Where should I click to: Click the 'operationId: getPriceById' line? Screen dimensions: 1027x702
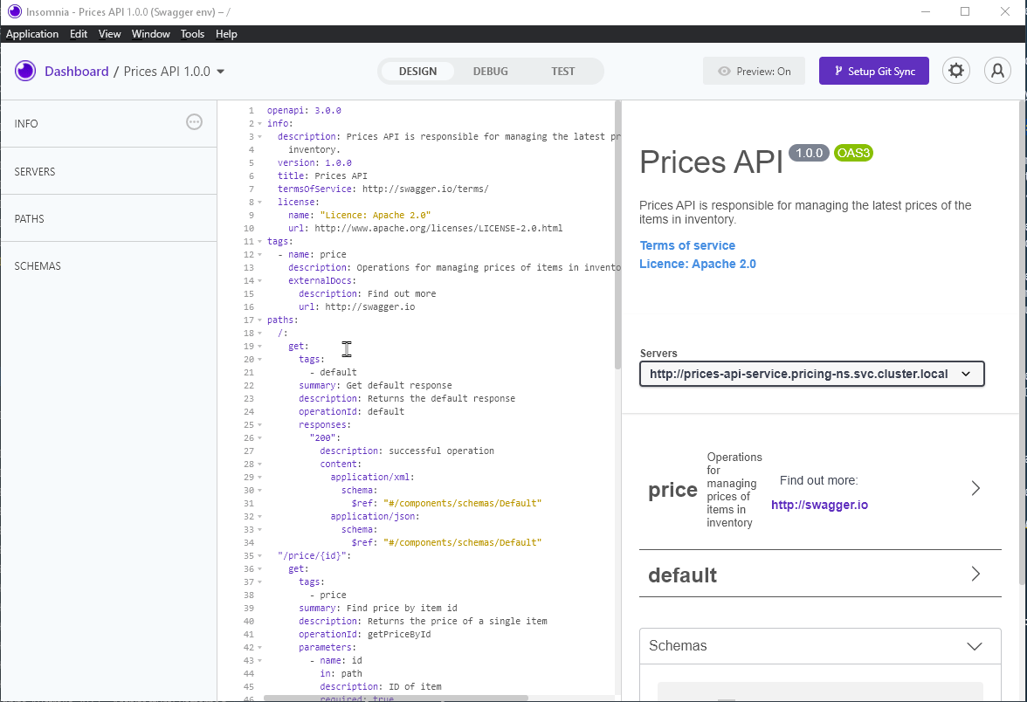point(365,635)
